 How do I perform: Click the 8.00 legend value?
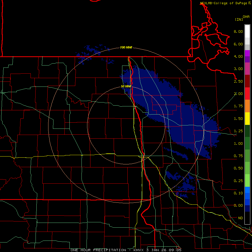coord(238,31)
